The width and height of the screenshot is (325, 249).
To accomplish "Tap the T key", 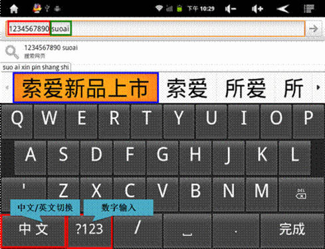I will [x=146, y=122].
